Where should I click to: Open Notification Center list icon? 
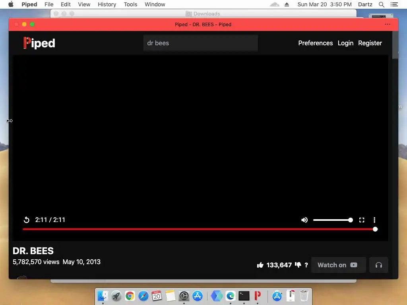coord(394,4)
